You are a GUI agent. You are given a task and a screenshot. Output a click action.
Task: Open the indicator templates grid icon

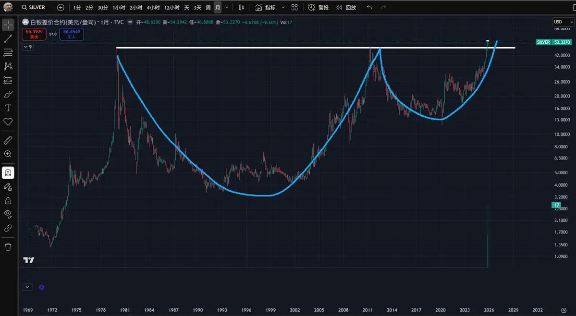[x=294, y=7]
